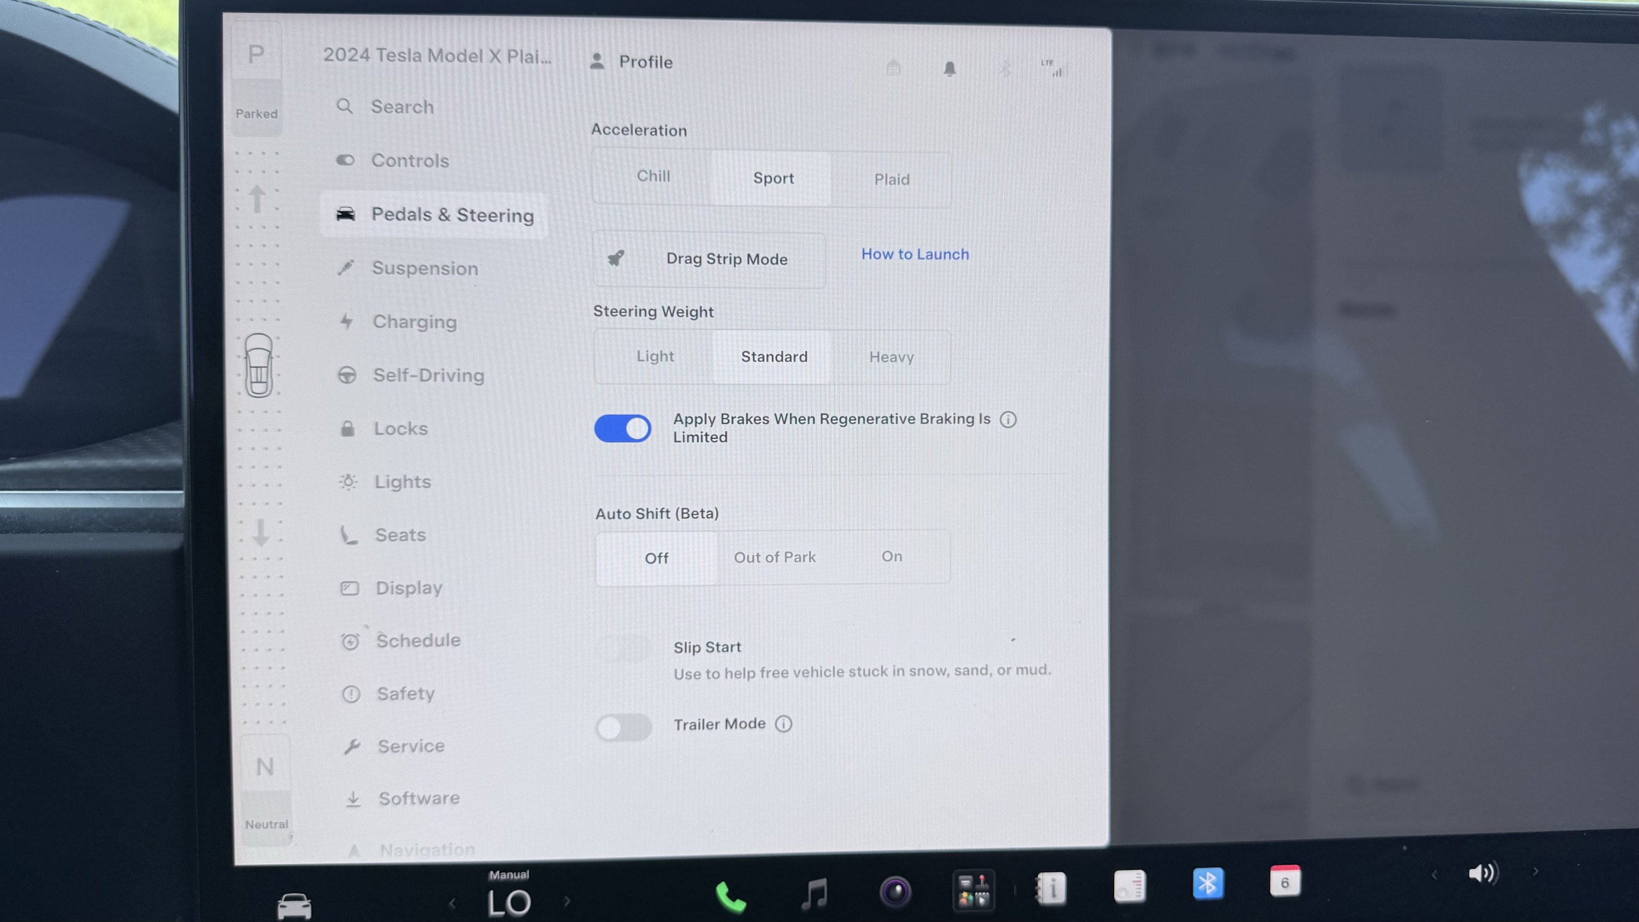Open the all-apps launcher in the dock
The width and height of the screenshot is (1639, 922).
[x=974, y=890]
